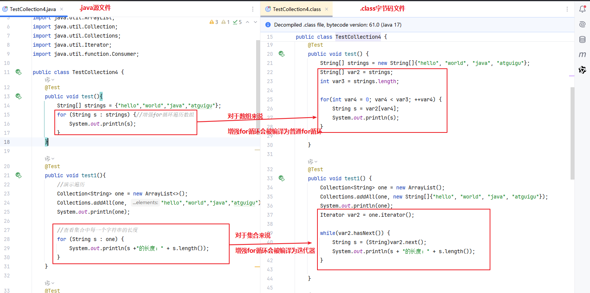Open the AI Assistant spiral tool window
This screenshot has height=293, width=590.
tap(582, 24)
